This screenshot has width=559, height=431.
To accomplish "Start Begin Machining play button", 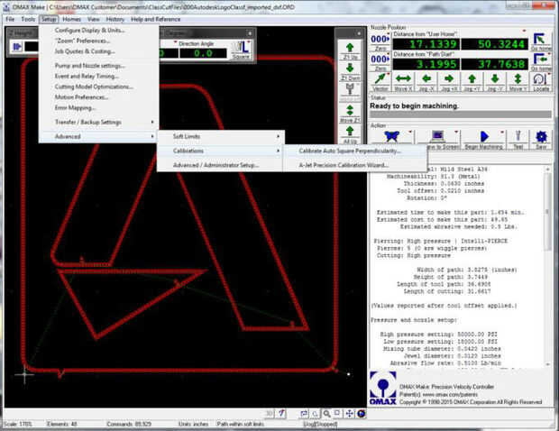I will pyautogui.click(x=484, y=139).
